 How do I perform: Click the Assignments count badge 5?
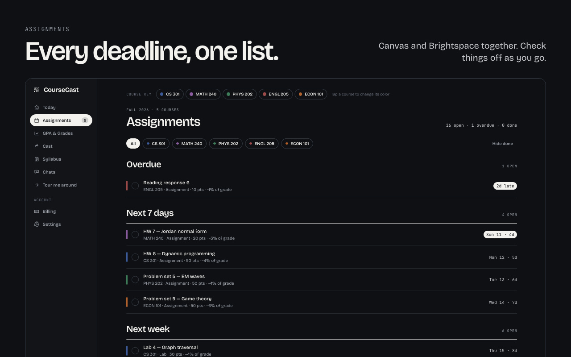[x=85, y=120]
